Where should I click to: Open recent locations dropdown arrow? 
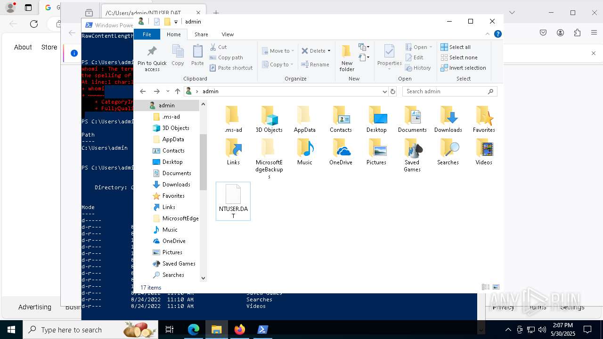[168, 91]
